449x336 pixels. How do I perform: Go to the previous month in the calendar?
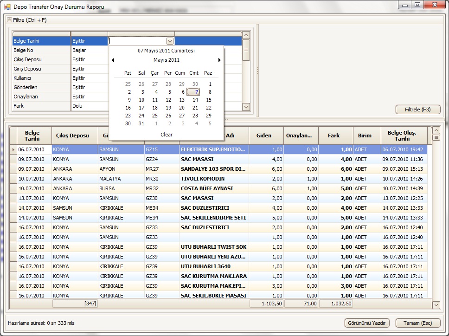click(x=113, y=60)
